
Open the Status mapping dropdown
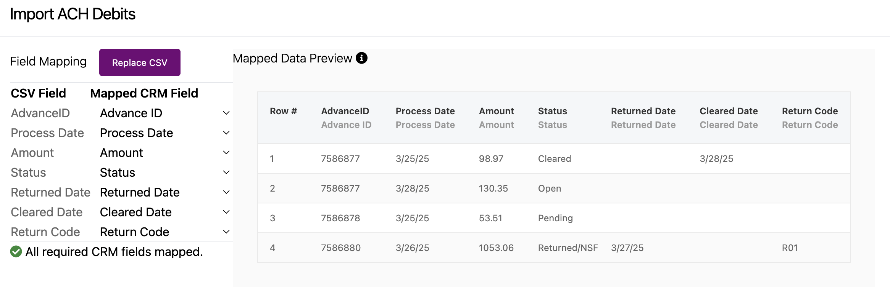pyautogui.click(x=165, y=173)
